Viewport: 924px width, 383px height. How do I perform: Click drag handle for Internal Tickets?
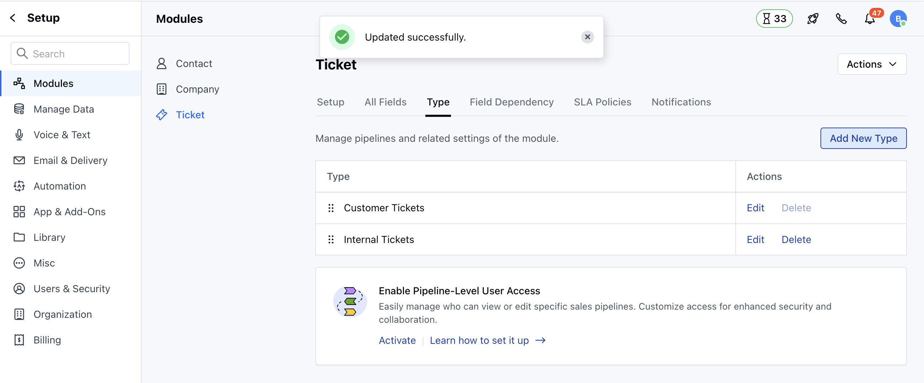coord(331,239)
